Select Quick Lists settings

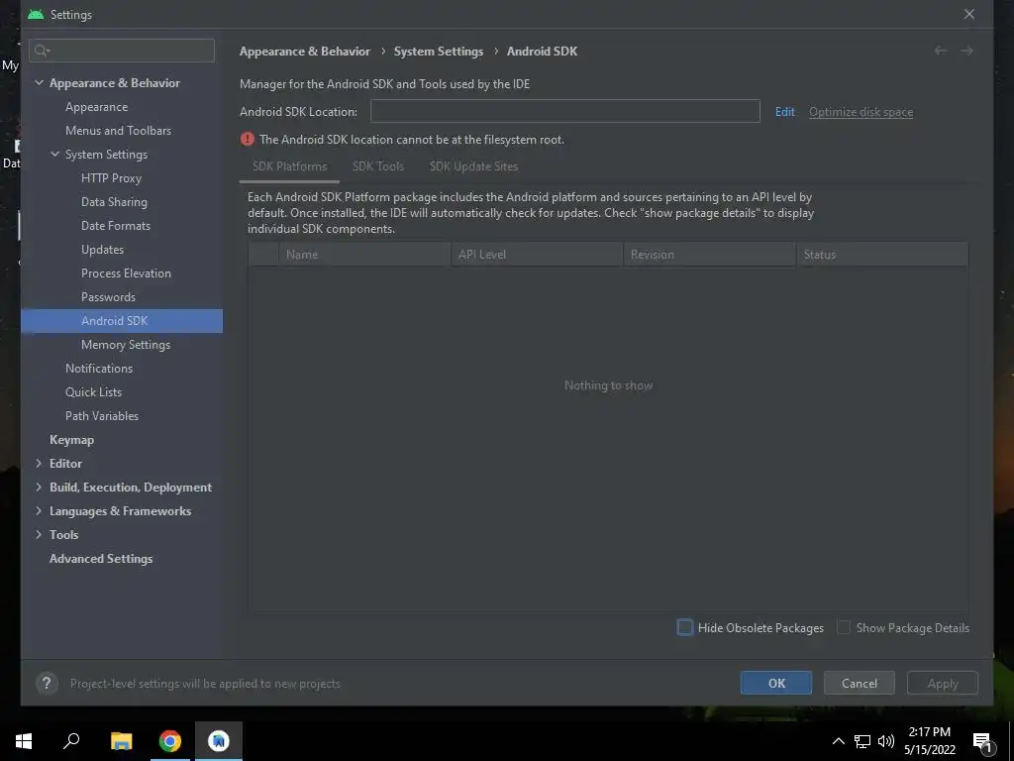tap(93, 391)
